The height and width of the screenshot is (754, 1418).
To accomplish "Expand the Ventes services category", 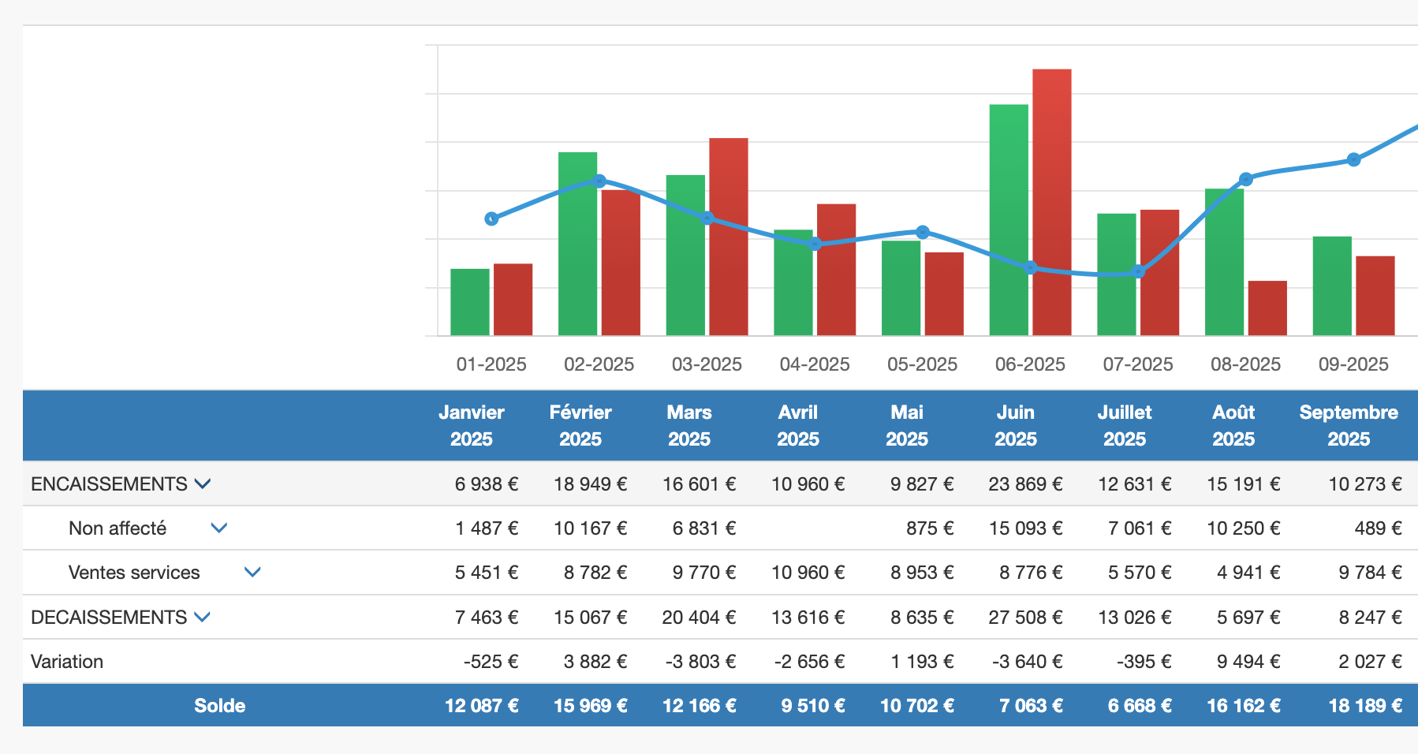I will coord(252,573).
